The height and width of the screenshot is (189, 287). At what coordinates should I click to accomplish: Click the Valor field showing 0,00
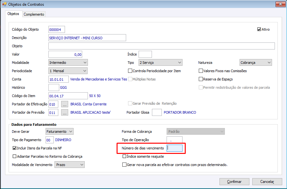(65, 54)
